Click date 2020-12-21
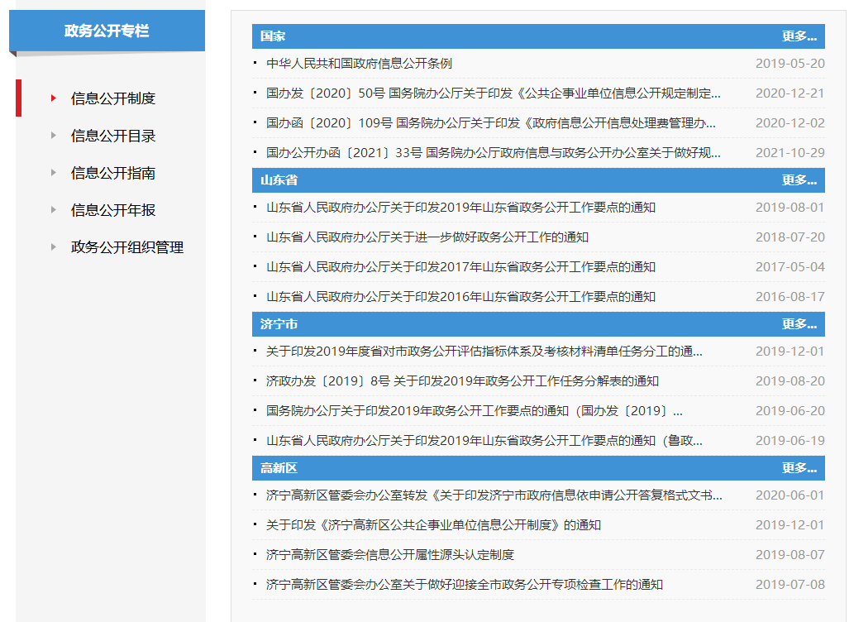The width and height of the screenshot is (854, 622). (790, 93)
